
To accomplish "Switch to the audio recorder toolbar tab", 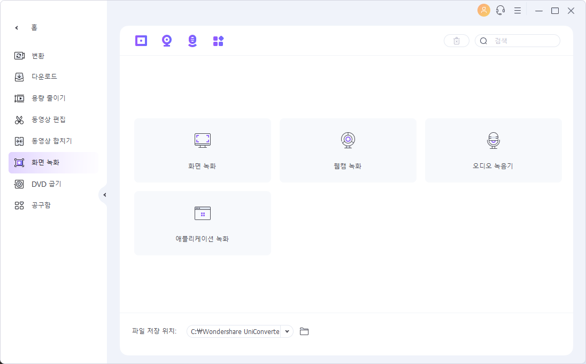I will (192, 41).
